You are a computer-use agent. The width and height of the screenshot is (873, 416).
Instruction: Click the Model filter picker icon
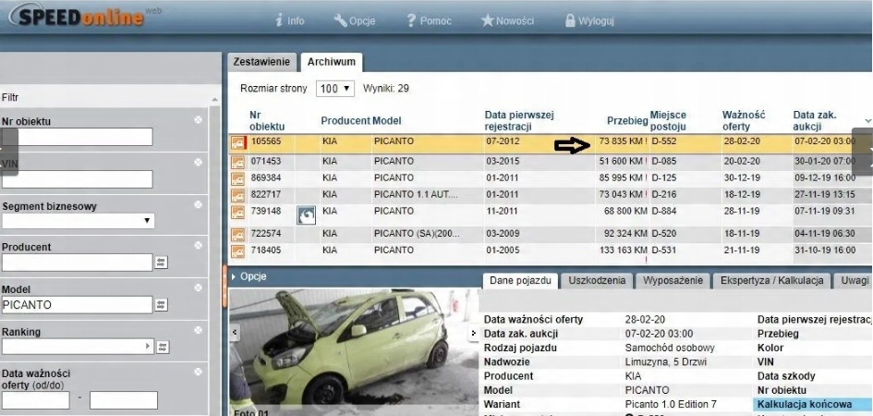click(x=162, y=305)
